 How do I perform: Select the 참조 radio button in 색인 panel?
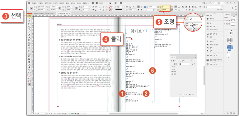[x=171, y=61]
